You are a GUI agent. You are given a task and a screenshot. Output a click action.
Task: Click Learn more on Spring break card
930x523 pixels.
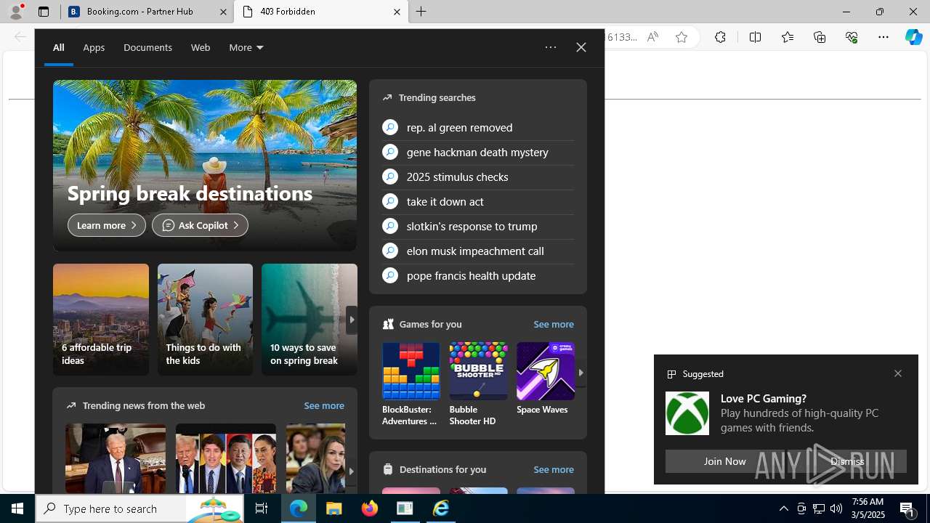pos(107,225)
